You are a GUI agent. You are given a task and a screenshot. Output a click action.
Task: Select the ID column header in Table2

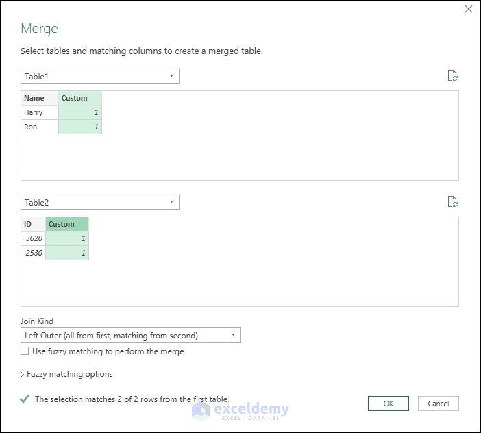(x=33, y=224)
